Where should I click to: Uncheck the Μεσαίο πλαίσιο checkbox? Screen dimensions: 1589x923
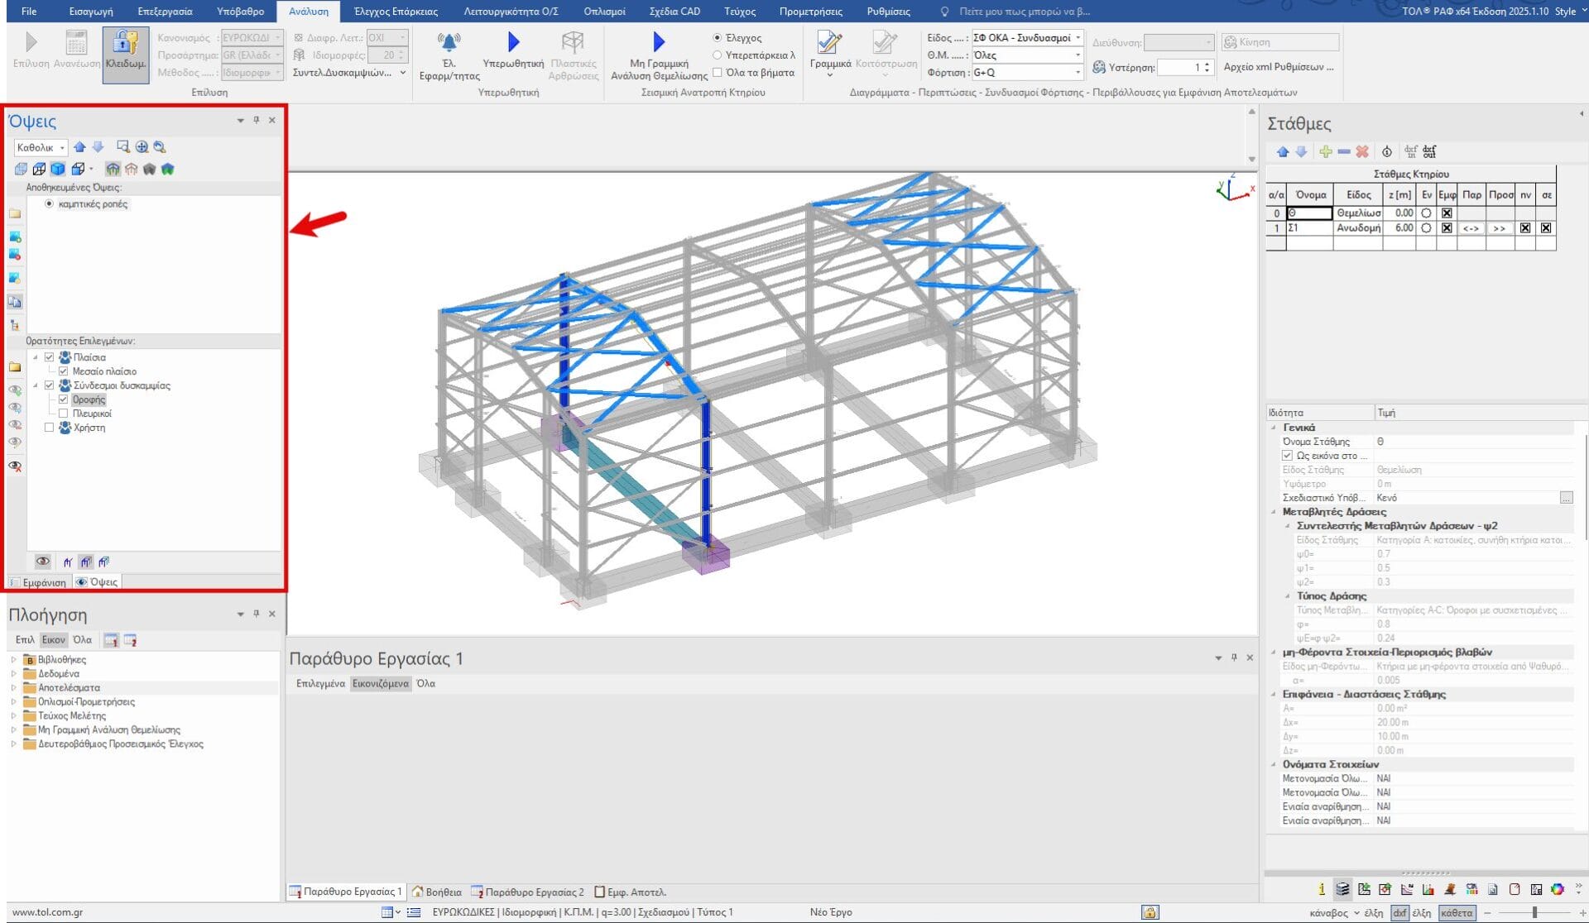pyautogui.click(x=63, y=371)
